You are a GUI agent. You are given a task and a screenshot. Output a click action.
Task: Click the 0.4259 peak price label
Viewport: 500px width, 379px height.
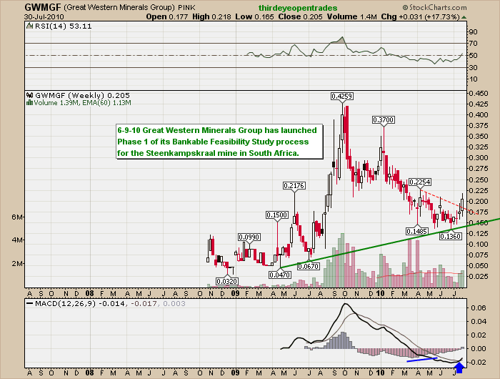coord(342,96)
